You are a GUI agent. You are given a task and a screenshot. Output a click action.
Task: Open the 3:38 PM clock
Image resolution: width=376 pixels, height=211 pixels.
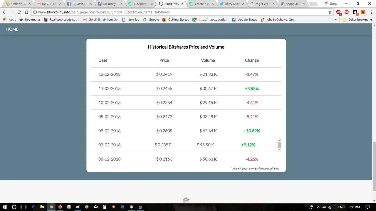pos(354,207)
